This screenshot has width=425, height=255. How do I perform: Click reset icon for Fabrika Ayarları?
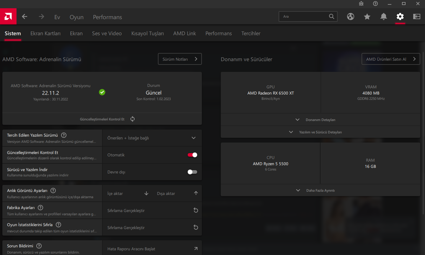click(x=196, y=210)
